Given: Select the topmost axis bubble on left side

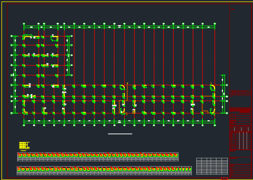Looking at the screenshot, I should (12, 36).
